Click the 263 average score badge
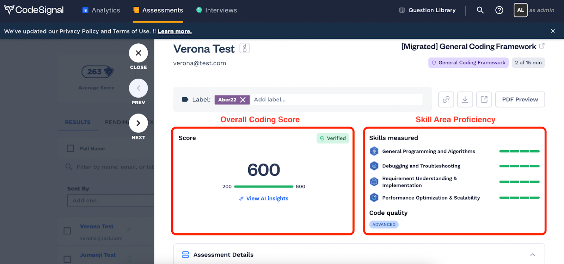Screen dimensions: 564x264 (98, 72)
